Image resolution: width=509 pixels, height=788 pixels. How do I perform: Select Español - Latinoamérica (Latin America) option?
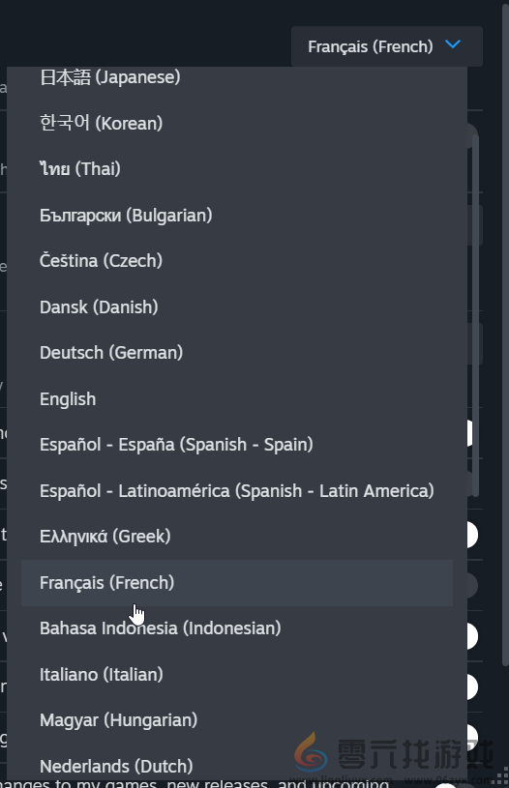(x=237, y=491)
